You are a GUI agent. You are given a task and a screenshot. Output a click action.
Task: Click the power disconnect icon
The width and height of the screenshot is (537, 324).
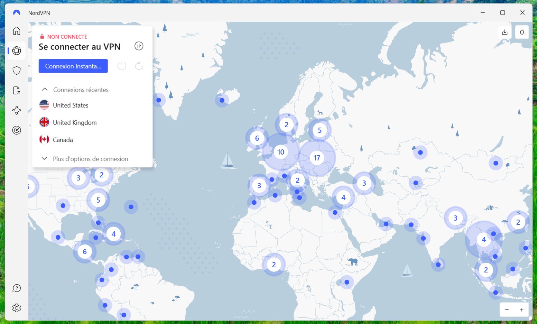(x=122, y=66)
